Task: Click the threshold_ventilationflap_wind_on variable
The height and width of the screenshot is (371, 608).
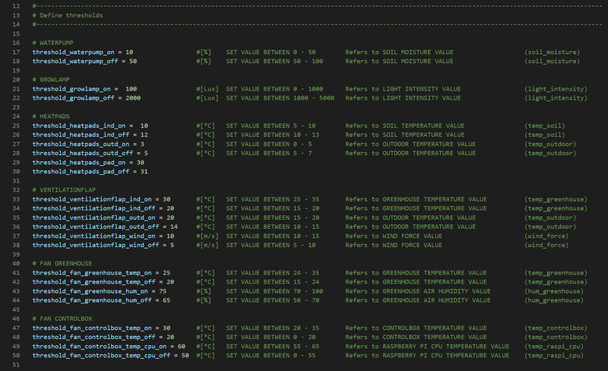Action: (x=93, y=236)
